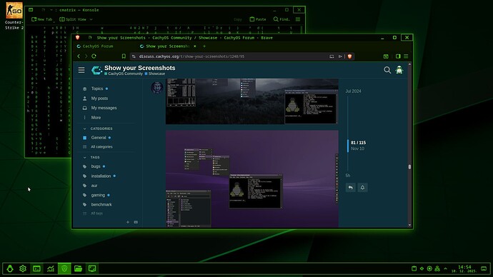Click CachyOS Community breadcrumb under title
The width and height of the screenshot is (493, 277).
coord(124,74)
